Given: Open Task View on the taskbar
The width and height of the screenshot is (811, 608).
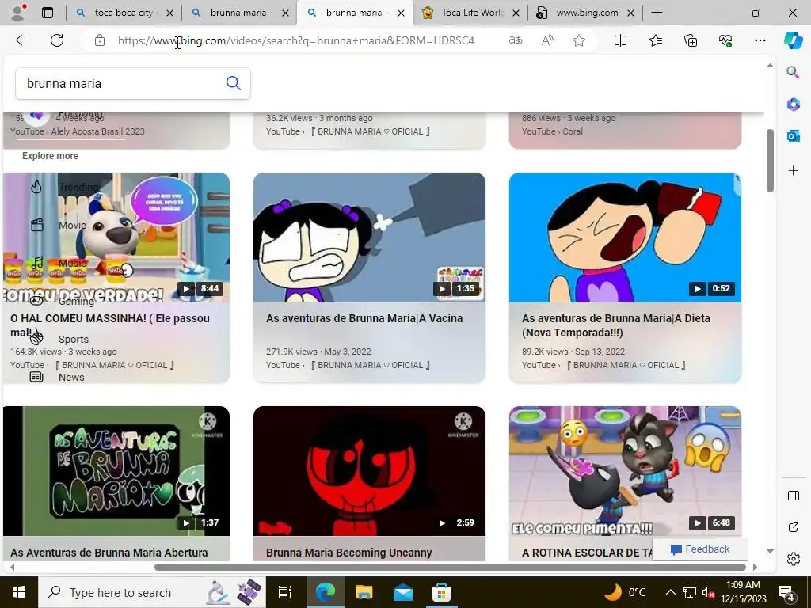Looking at the screenshot, I should click(x=285, y=592).
